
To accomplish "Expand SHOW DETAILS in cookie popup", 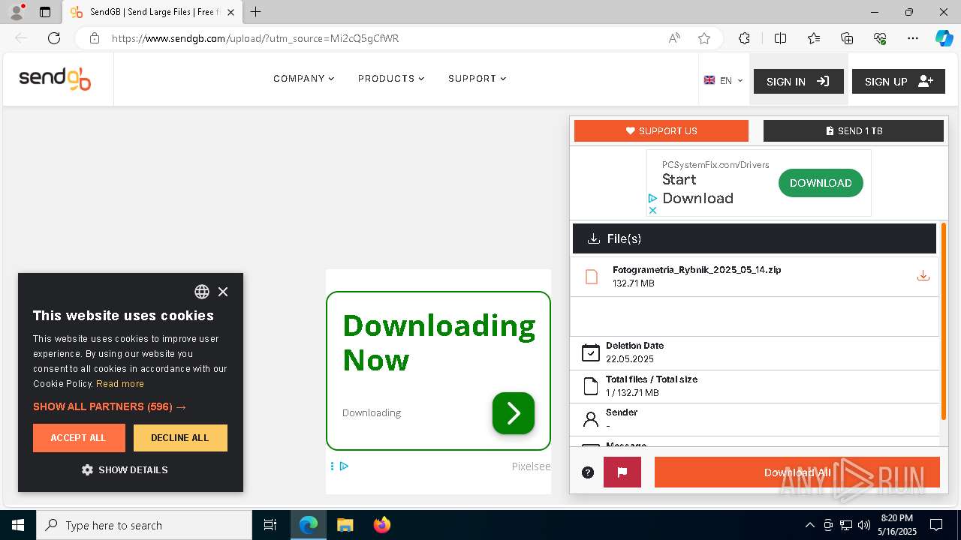I will (x=125, y=469).
